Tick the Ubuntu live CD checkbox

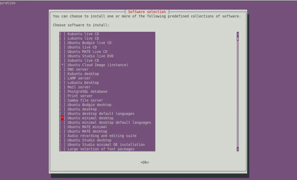[x=62, y=47]
